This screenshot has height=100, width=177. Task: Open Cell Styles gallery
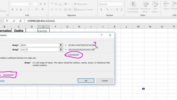pyautogui.click(x=155, y=7)
